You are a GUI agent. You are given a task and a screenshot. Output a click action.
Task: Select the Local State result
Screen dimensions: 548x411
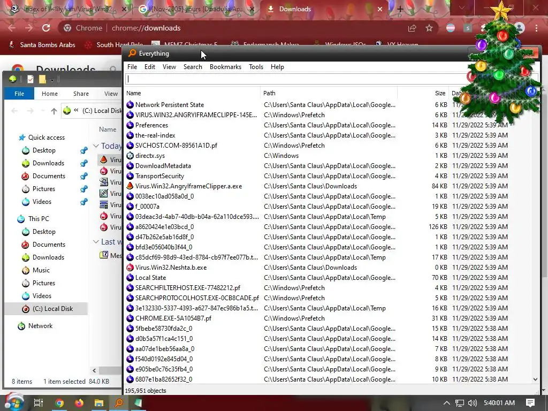tap(150, 278)
